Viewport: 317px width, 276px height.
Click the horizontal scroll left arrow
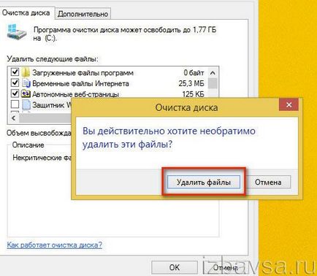coord(14,118)
